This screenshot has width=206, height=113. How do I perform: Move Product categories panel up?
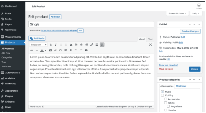(190, 80)
